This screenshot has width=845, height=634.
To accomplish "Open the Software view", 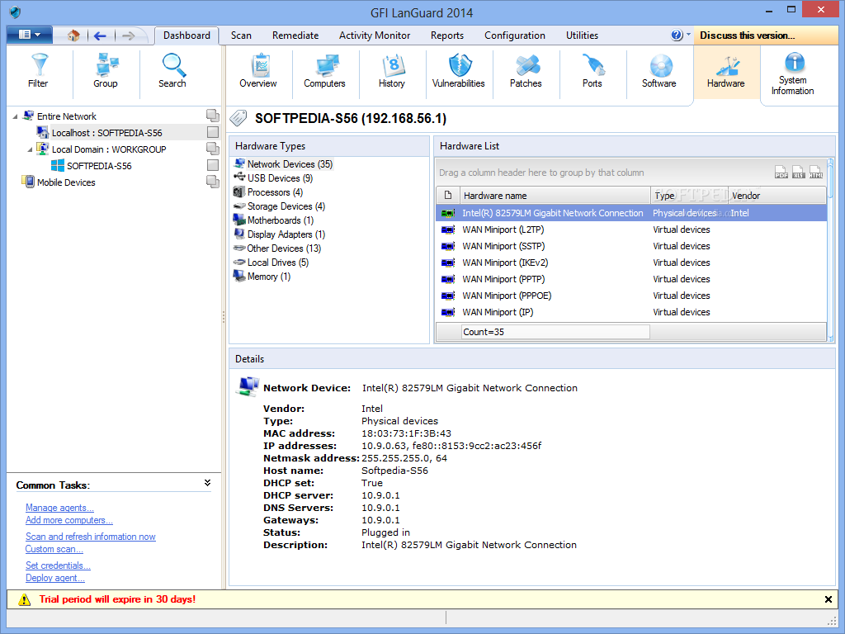I will (x=659, y=71).
